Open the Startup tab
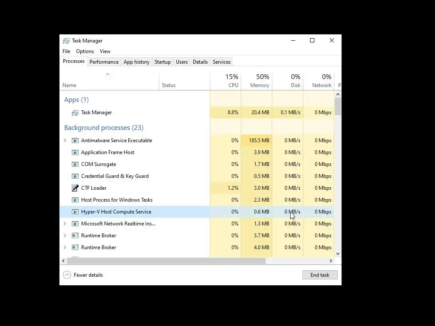The height and width of the screenshot is (326, 435). point(163,62)
